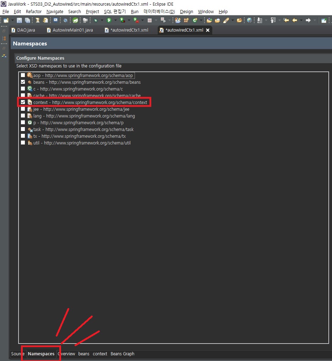Enable the jee namespace checkbox
The width and height of the screenshot is (332, 361).
23,109
